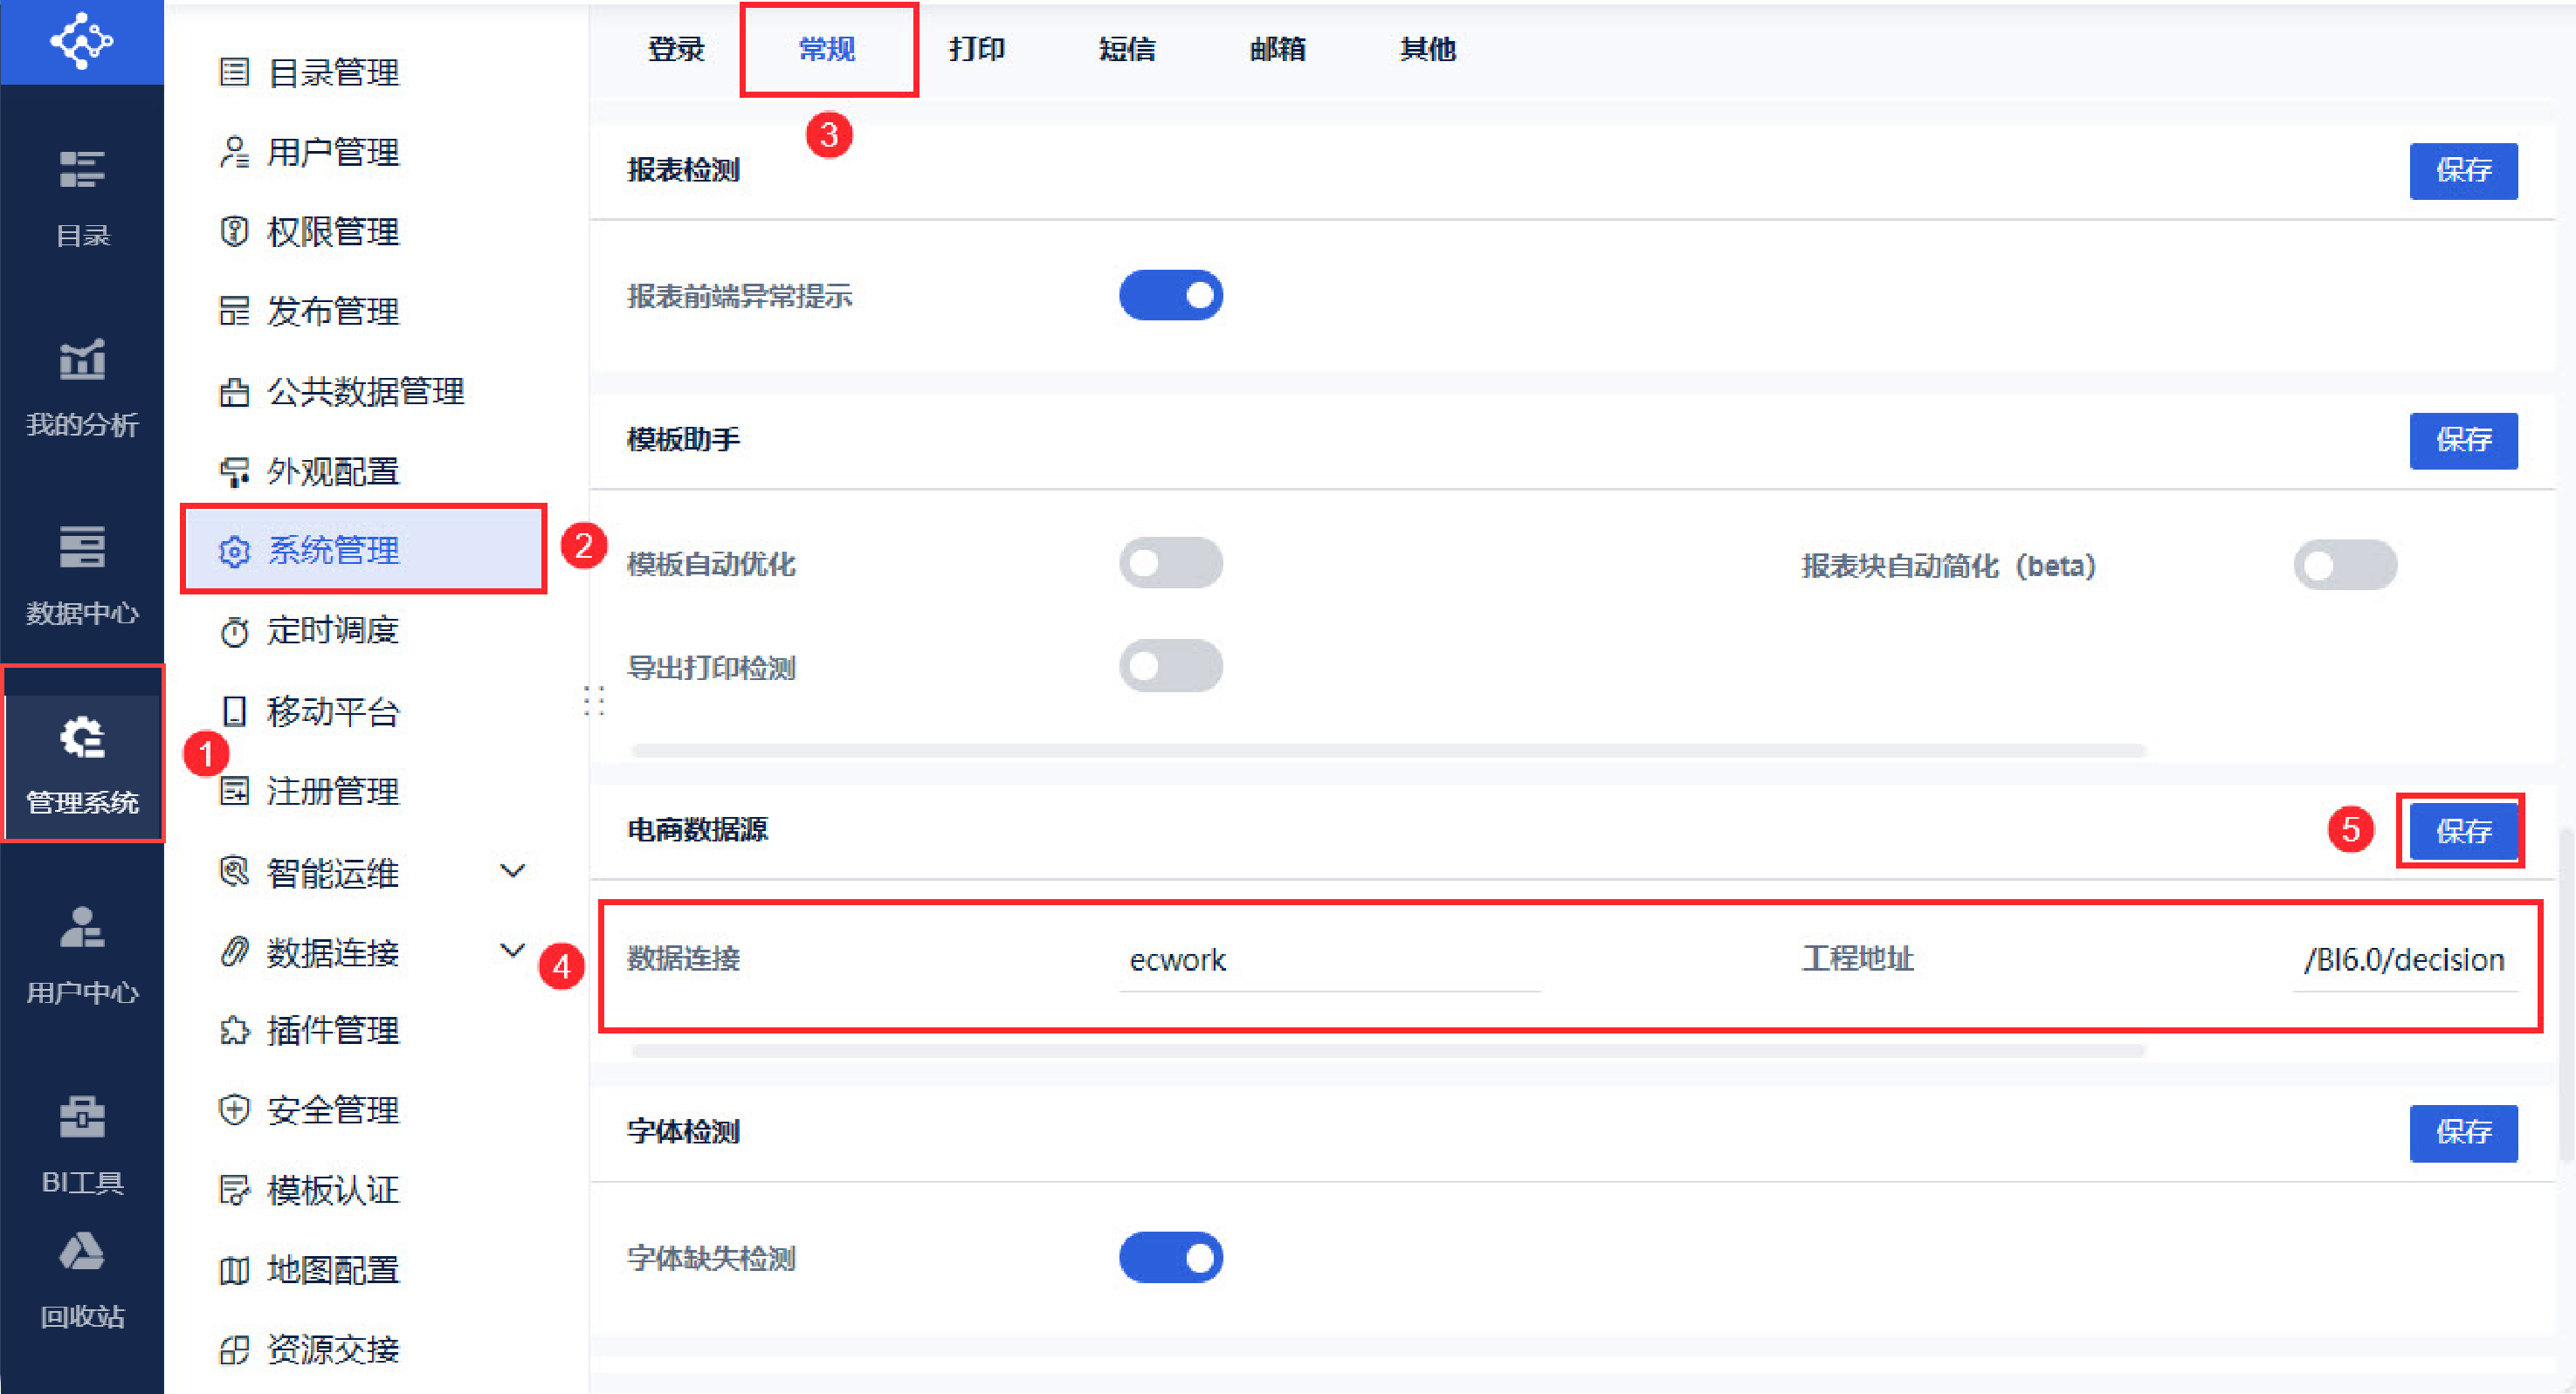The width and height of the screenshot is (2576, 1394).
Task: Enable the 模板自动优化 switch
Action: (1170, 564)
